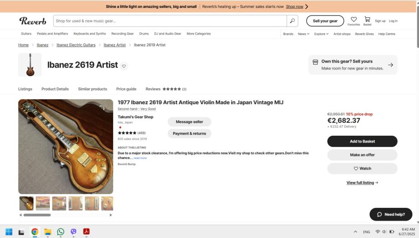419x238 pixels.
Task: Click arrow on Sell yours banner
Action: [x=390, y=65]
